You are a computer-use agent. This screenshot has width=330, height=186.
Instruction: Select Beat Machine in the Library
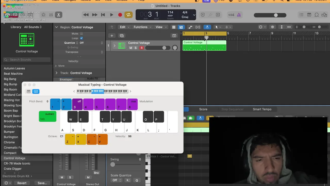(x=13, y=74)
